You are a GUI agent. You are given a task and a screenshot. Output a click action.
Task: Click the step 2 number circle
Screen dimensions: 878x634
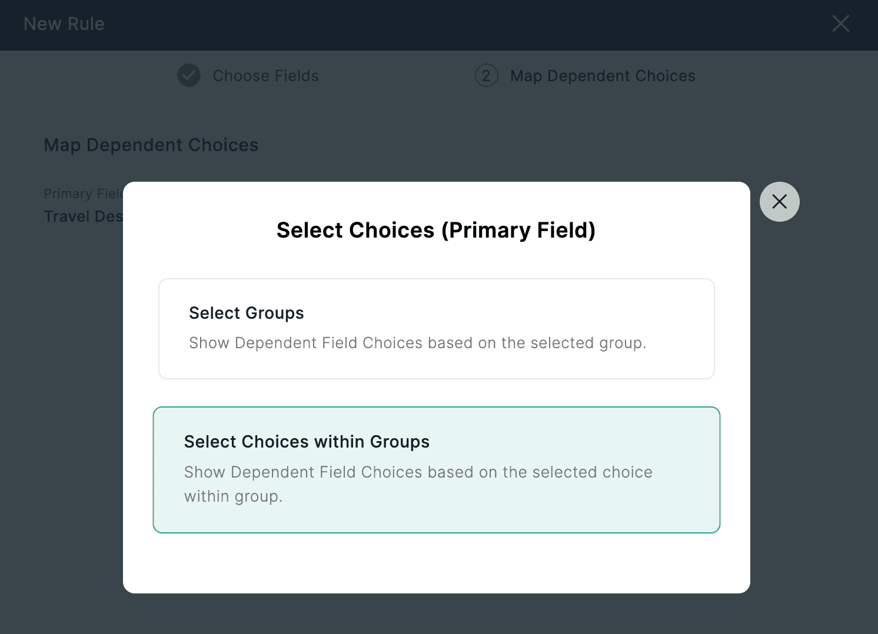pos(486,75)
